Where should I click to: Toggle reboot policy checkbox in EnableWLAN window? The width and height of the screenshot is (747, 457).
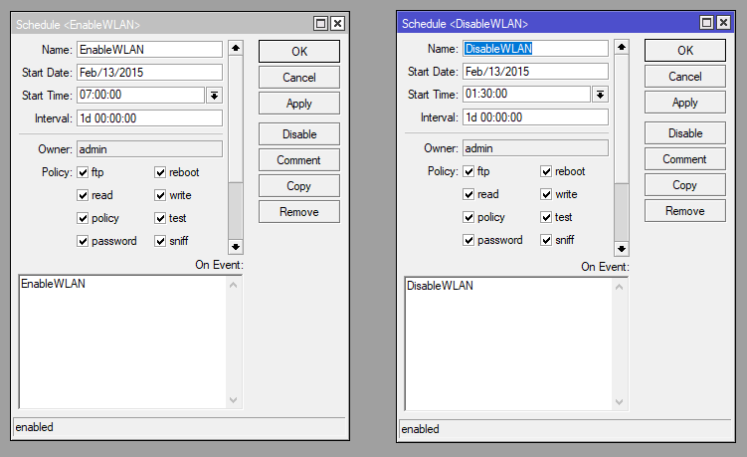160,172
